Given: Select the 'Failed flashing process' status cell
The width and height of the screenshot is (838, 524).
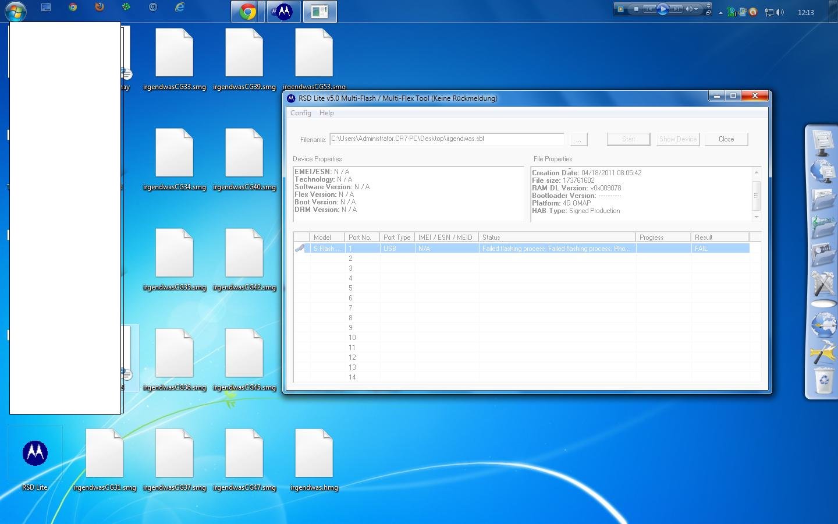Looking at the screenshot, I should 557,249.
